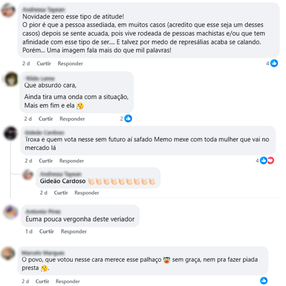Click the dark avatar beside the 'Troxa' comment
286x286 pixels.
[x=11, y=133]
